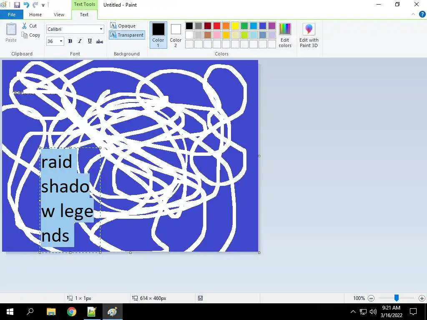This screenshot has height=320, width=427.
Task: Toggle Strikethrough formatting
Action: coord(100,41)
